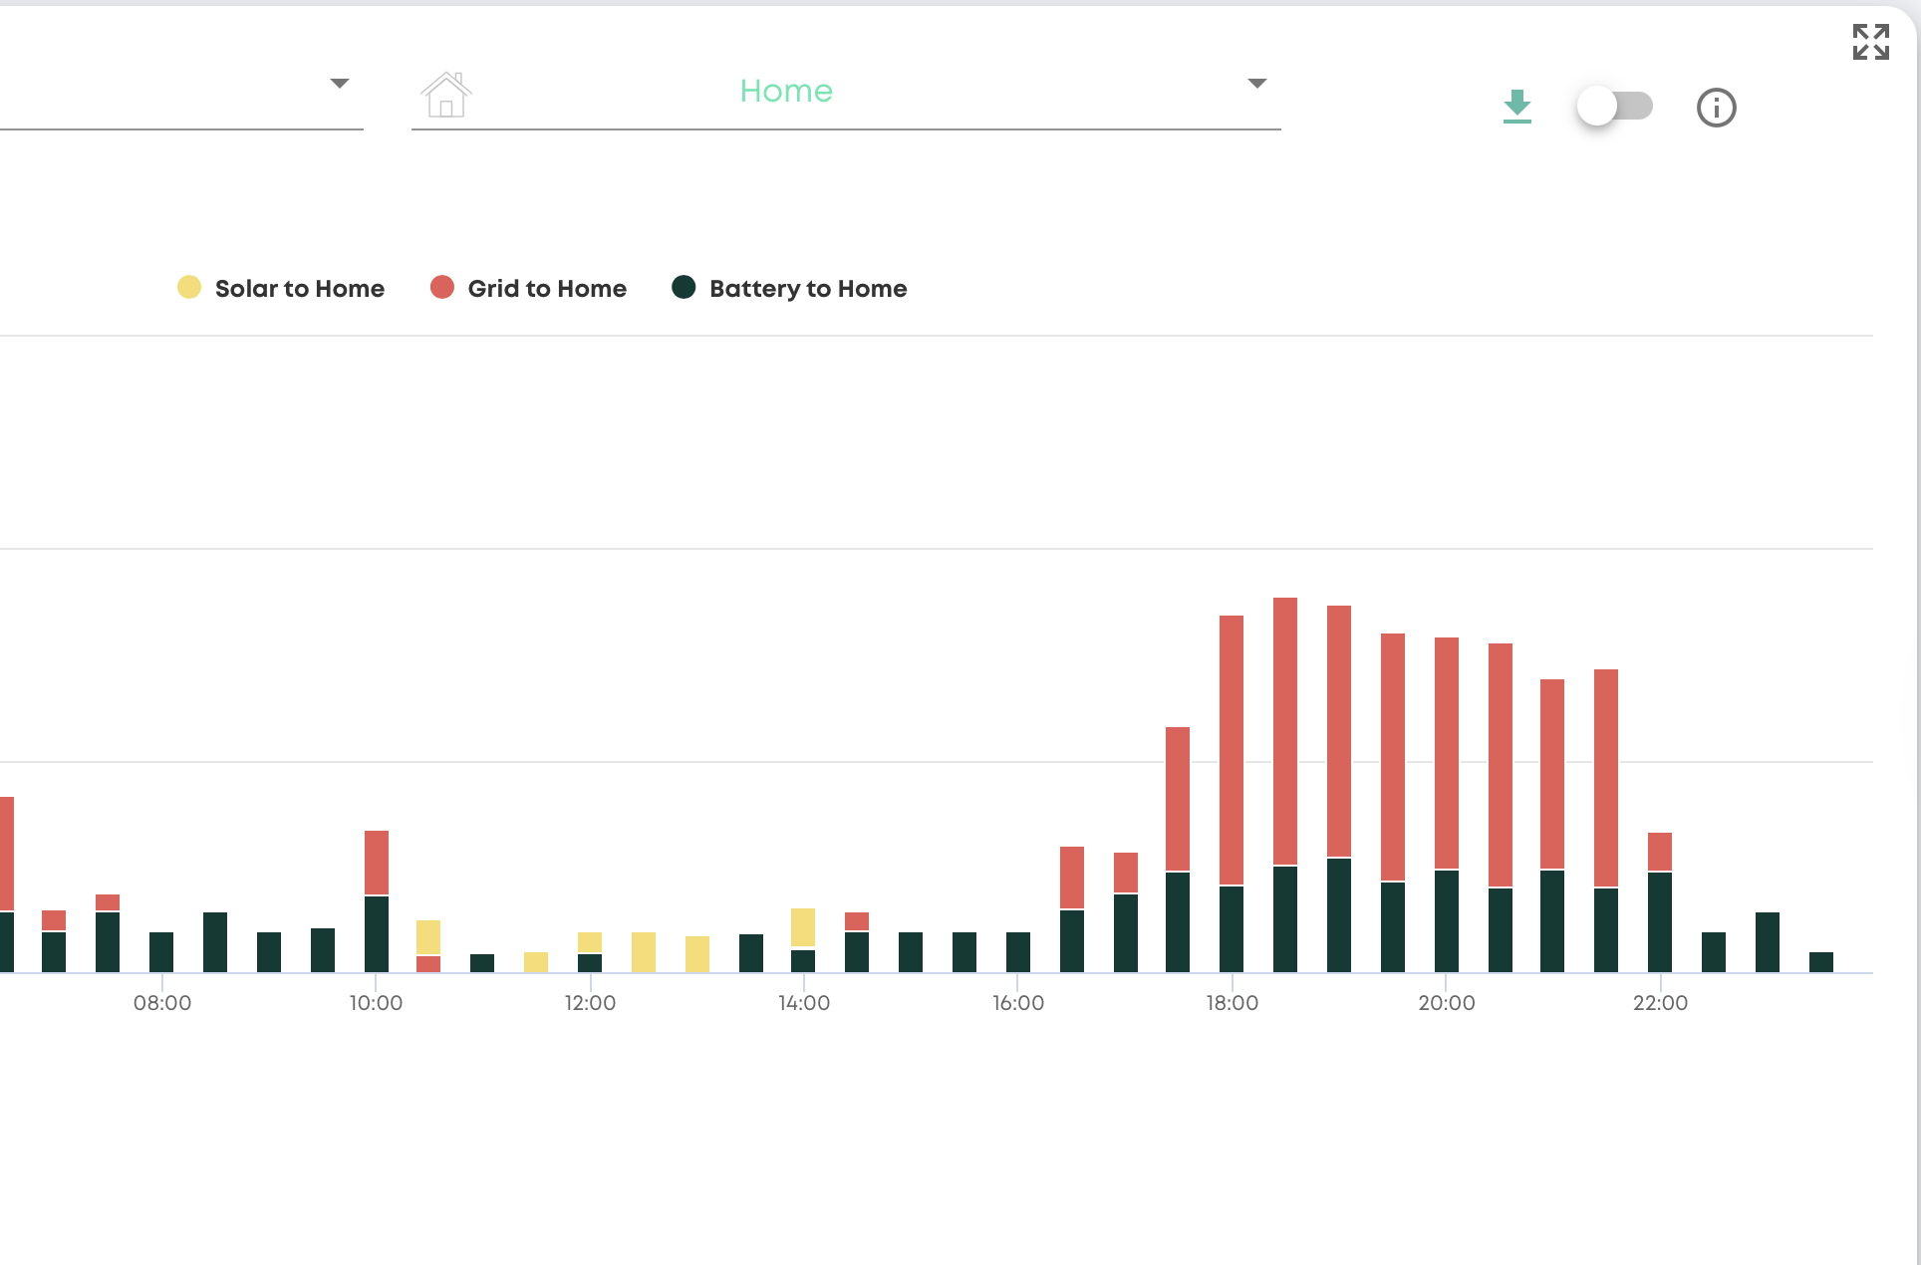
Task: Download the chart data
Action: pos(1516,107)
